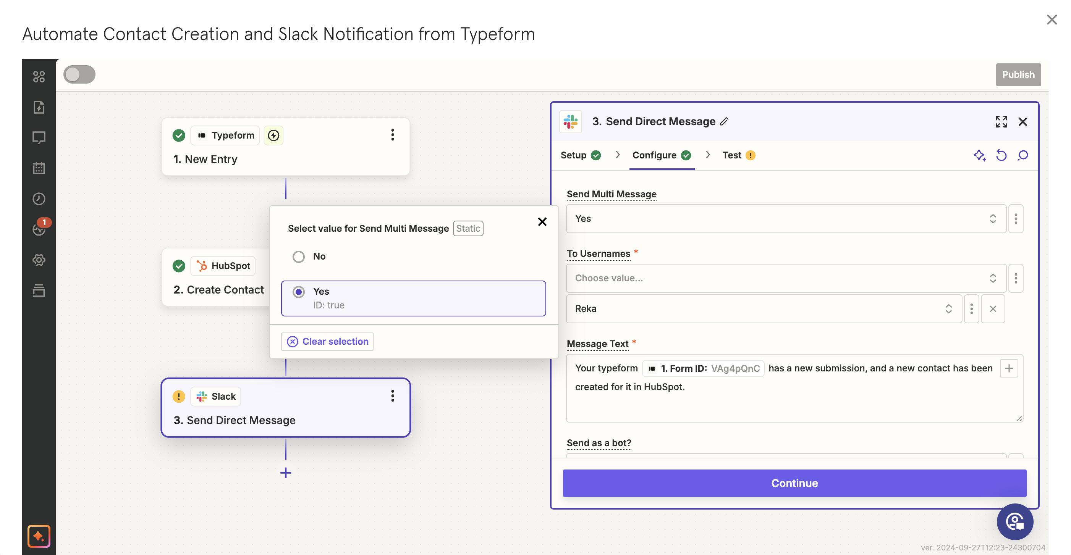The height and width of the screenshot is (555, 1071).
Task: Click the Send as a bot? label
Action: click(599, 443)
